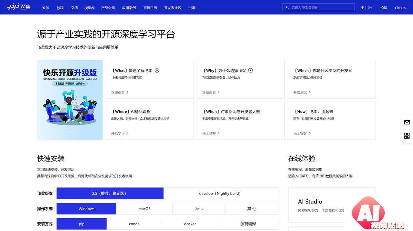413x231 pixels.
Task: Switch language to 中
Action: [362, 8]
